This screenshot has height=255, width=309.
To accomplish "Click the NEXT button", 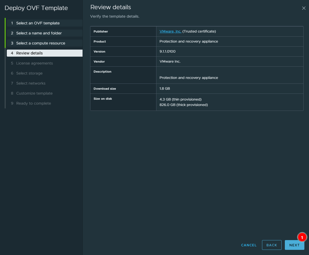I will 294,245.
